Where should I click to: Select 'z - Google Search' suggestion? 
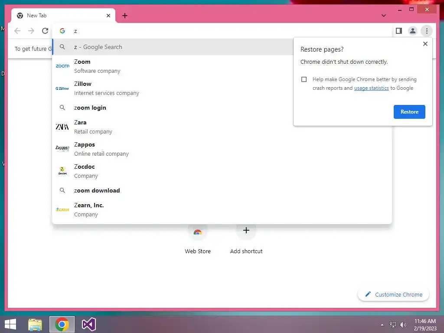173,47
